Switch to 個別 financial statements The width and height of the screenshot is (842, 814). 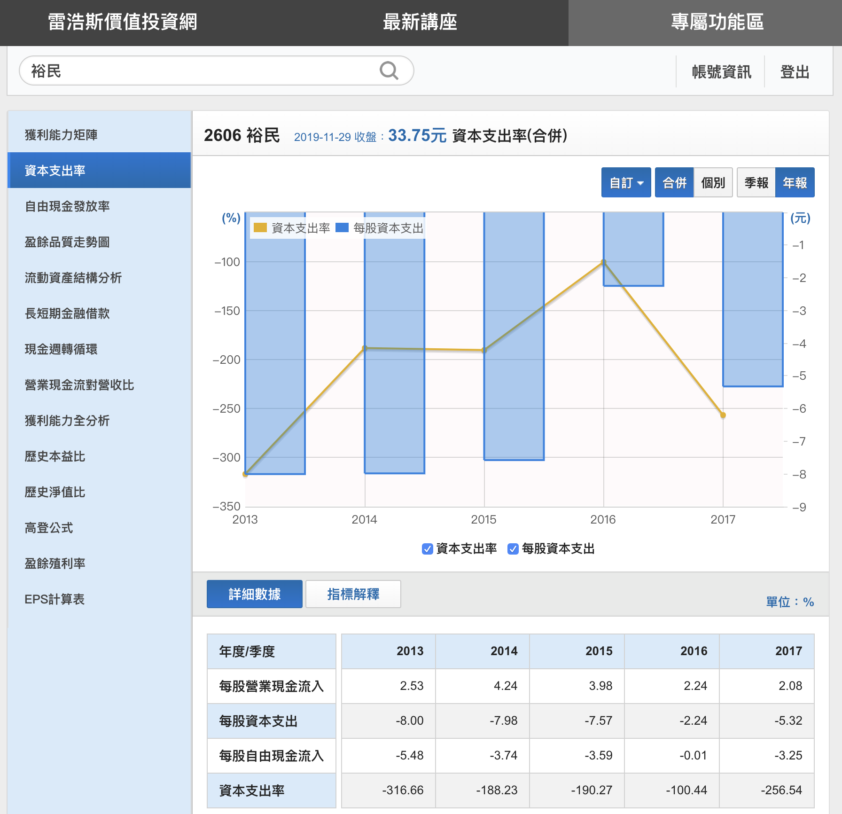[713, 182]
